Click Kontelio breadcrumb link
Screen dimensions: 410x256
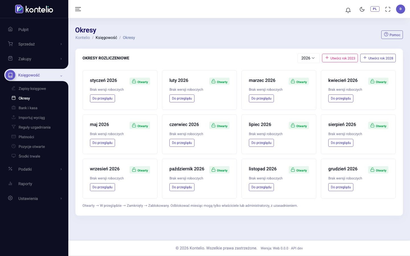[x=83, y=38]
